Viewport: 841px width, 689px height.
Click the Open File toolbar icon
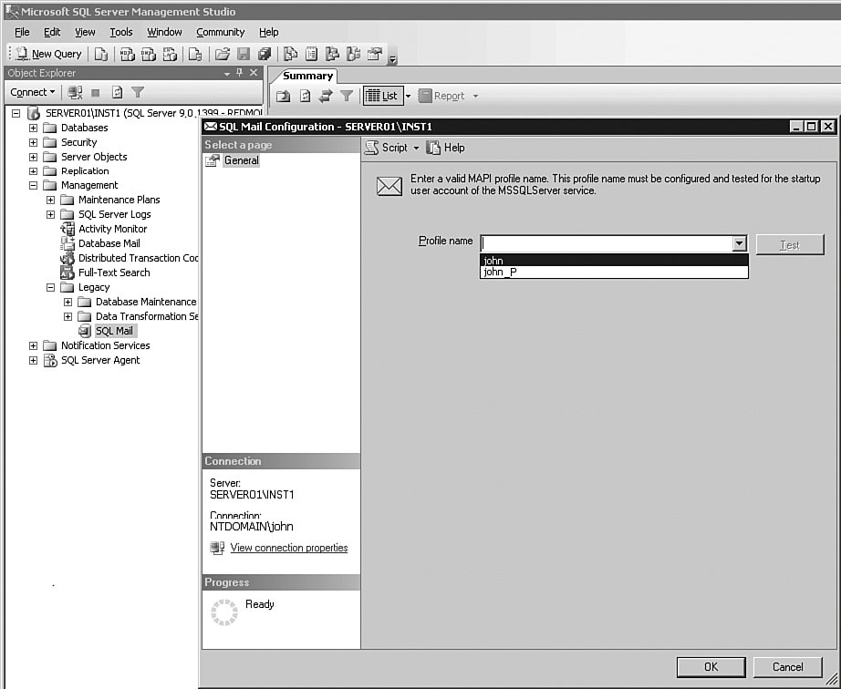point(222,54)
